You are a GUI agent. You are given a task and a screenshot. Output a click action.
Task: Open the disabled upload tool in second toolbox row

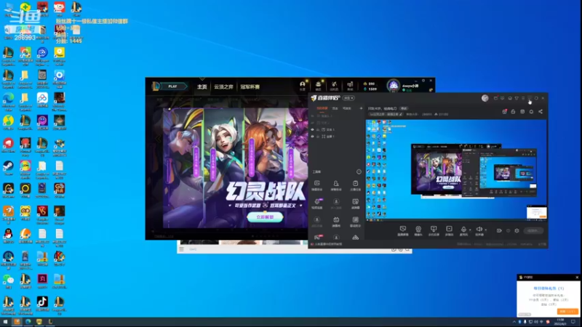pyautogui.click(x=336, y=203)
